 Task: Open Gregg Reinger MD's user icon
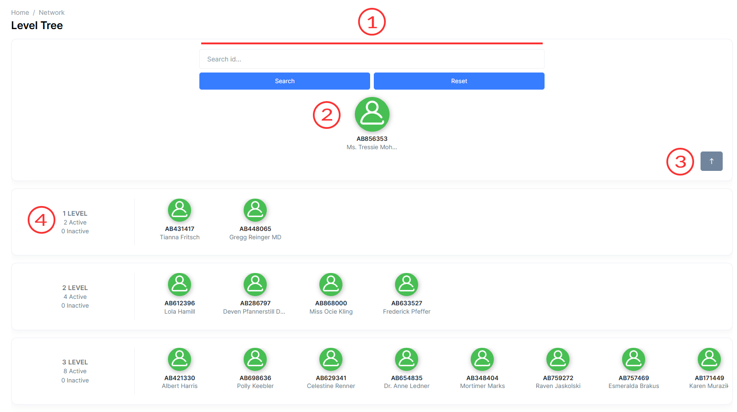coord(255,210)
